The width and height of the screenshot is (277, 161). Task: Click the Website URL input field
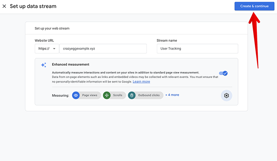tap(103, 48)
